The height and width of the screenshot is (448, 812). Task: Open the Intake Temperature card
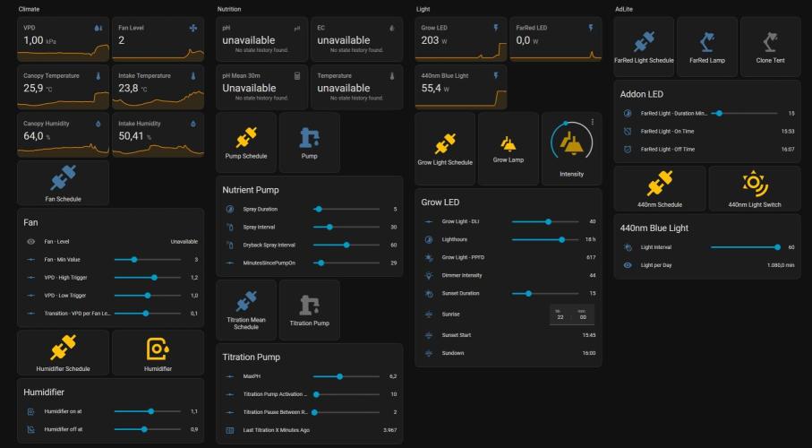[158, 87]
